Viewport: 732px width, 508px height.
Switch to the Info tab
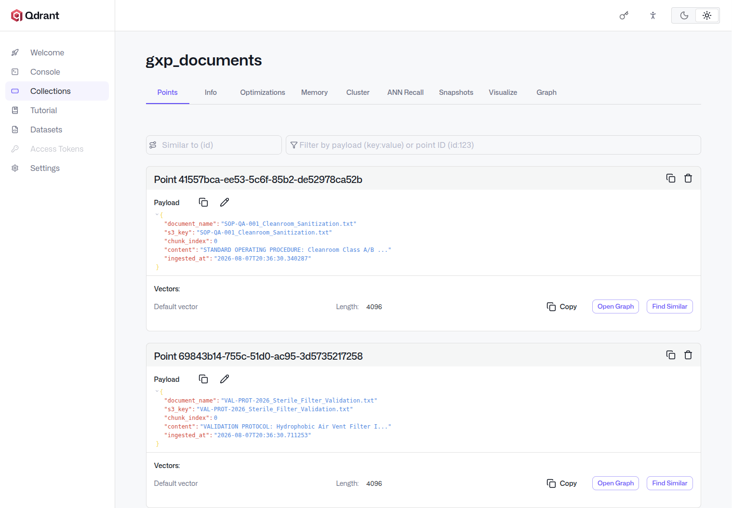coord(211,92)
